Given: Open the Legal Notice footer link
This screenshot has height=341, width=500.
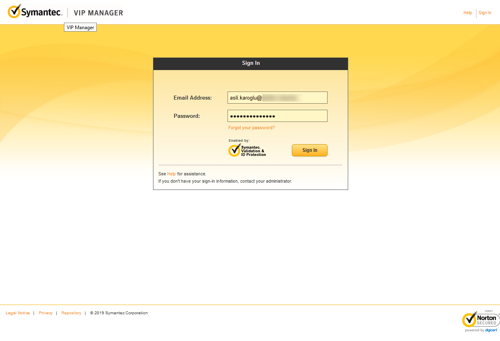Looking at the screenshot, I should point(18,313).
